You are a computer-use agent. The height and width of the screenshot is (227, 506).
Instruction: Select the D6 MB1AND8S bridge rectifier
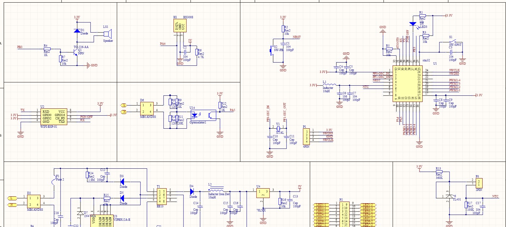147,108
